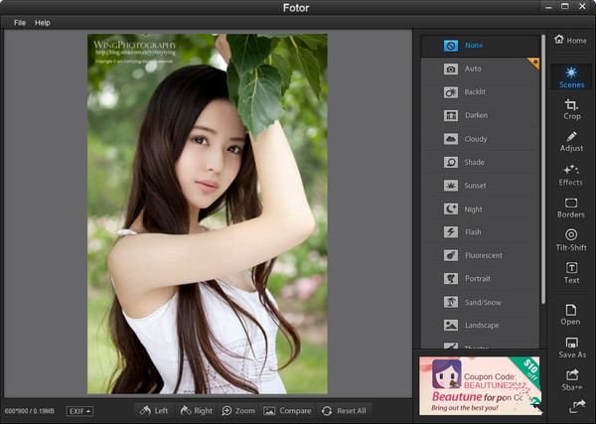Click the Beautune coupon advertisement banner
Screen dimensions: 596x424
pos(480,385)
